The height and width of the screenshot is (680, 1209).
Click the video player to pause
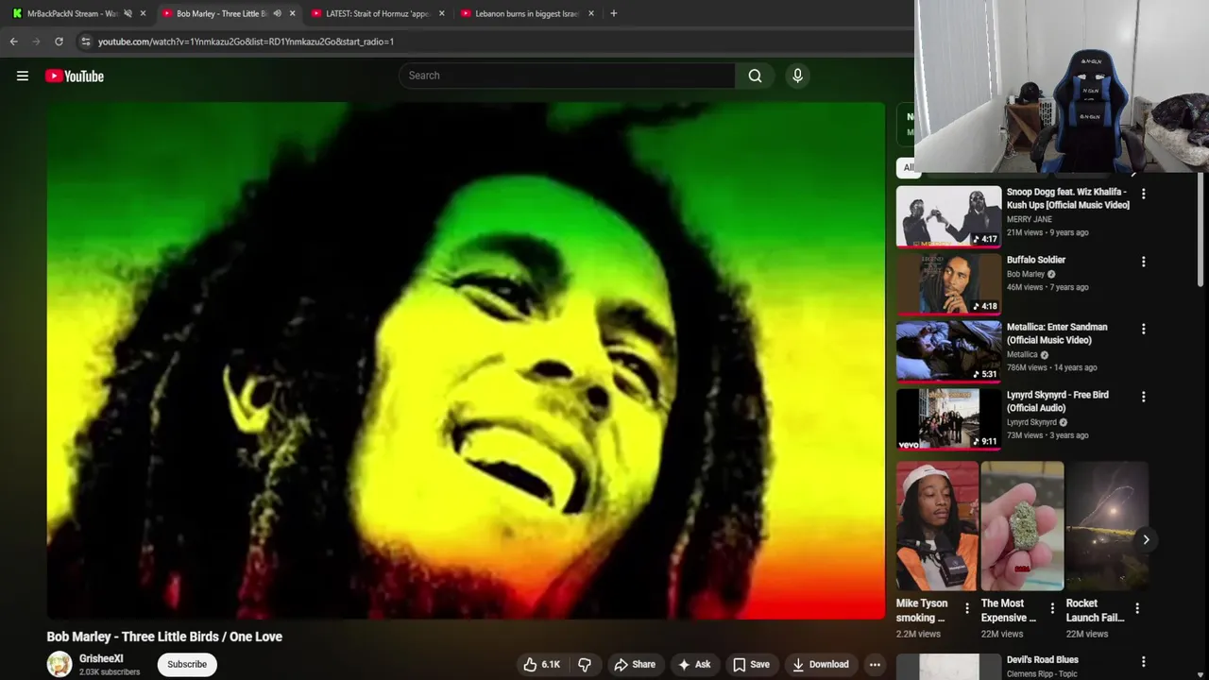pos(466,361)
